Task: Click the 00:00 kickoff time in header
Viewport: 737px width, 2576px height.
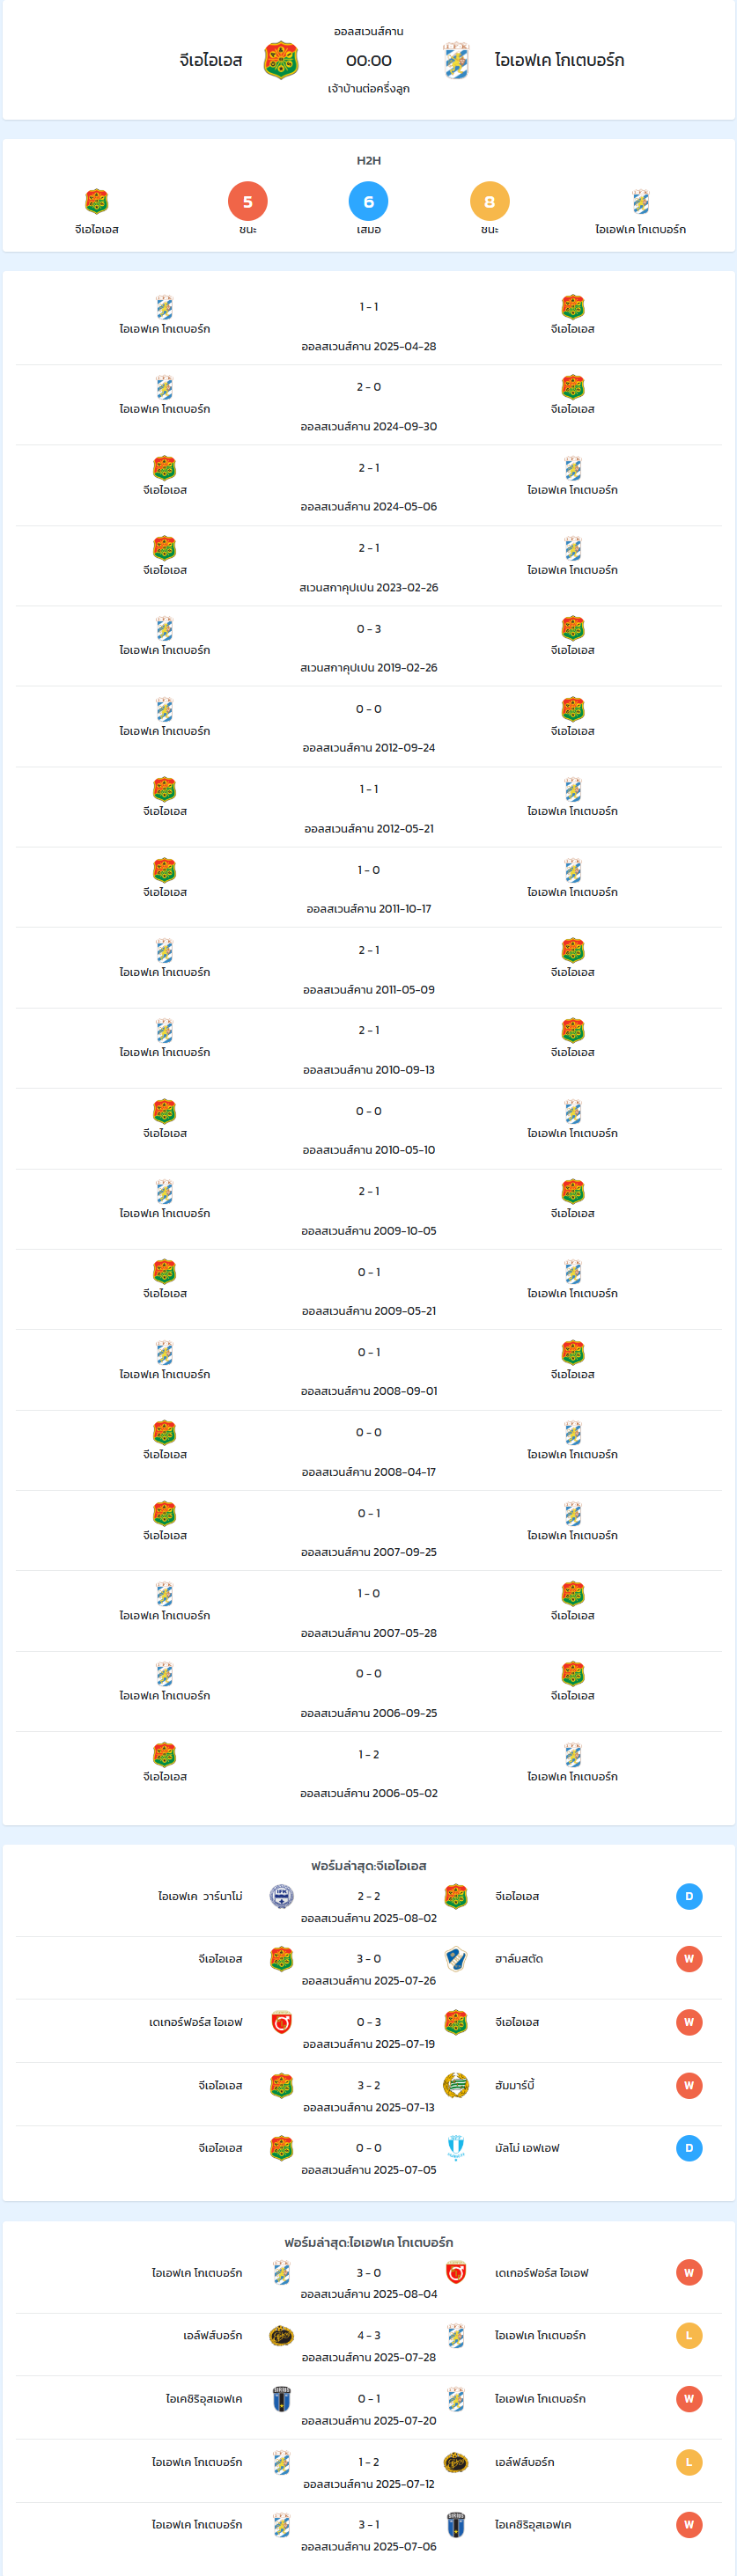Action: tap(369, 60)
